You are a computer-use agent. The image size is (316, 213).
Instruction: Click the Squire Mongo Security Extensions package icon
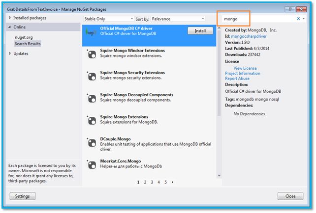tap(92, 77)
